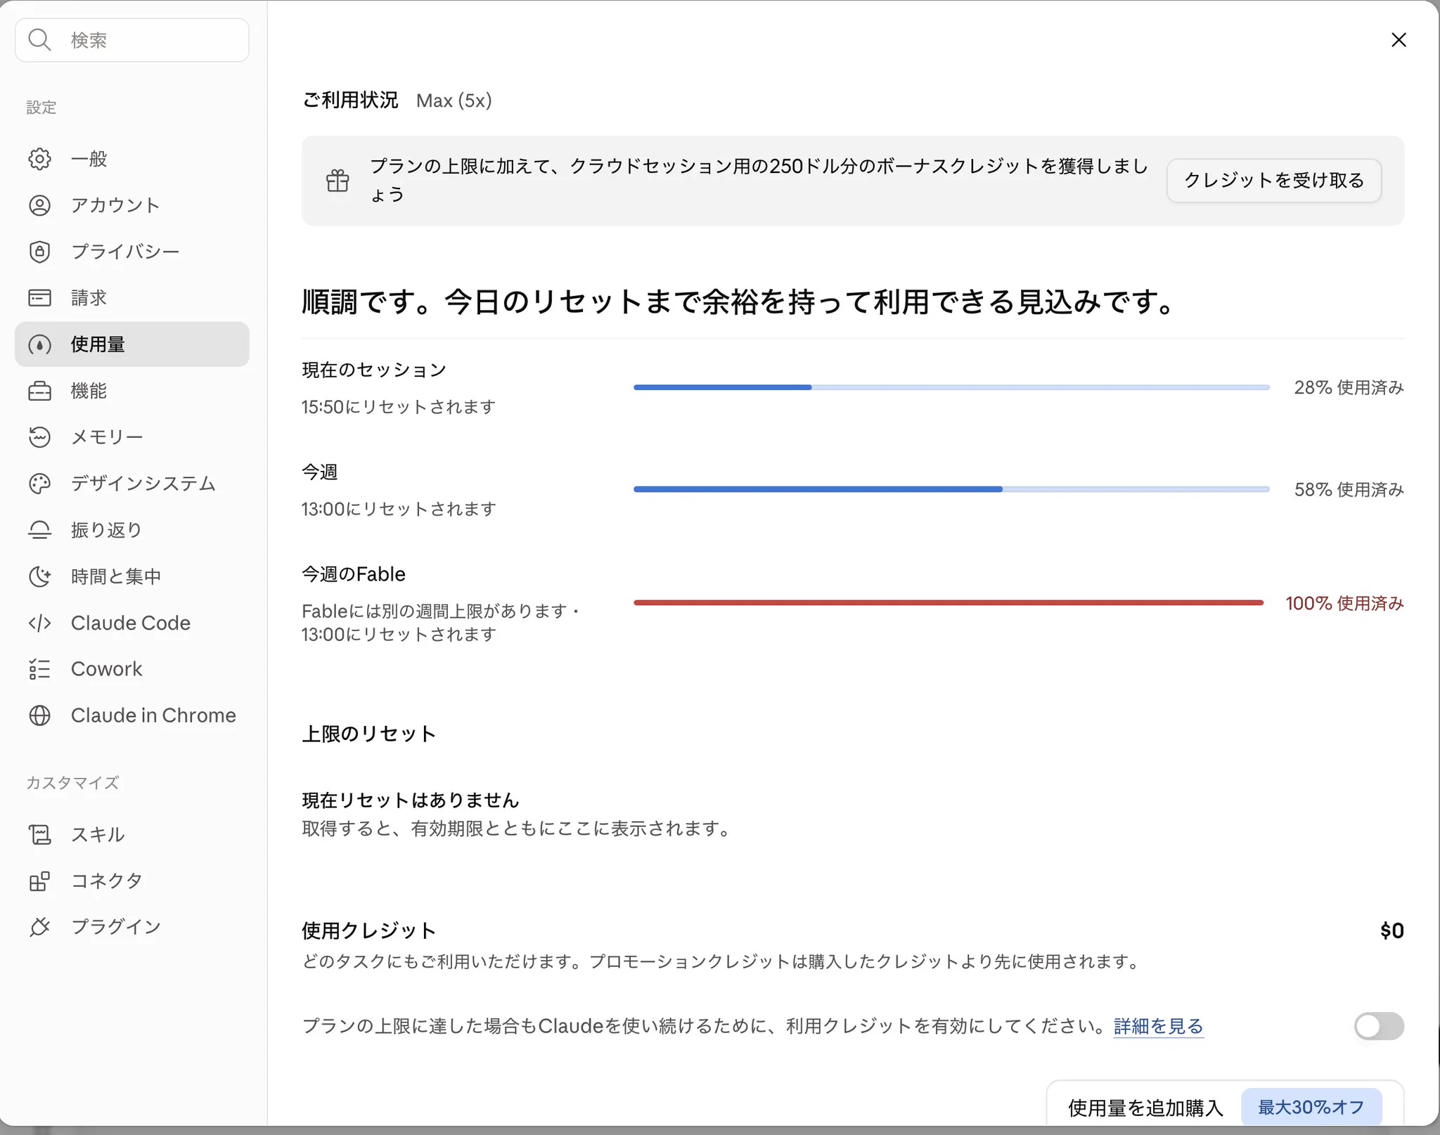
Task: Open the Cowork settings entry
Action: [x=132, y=669]
